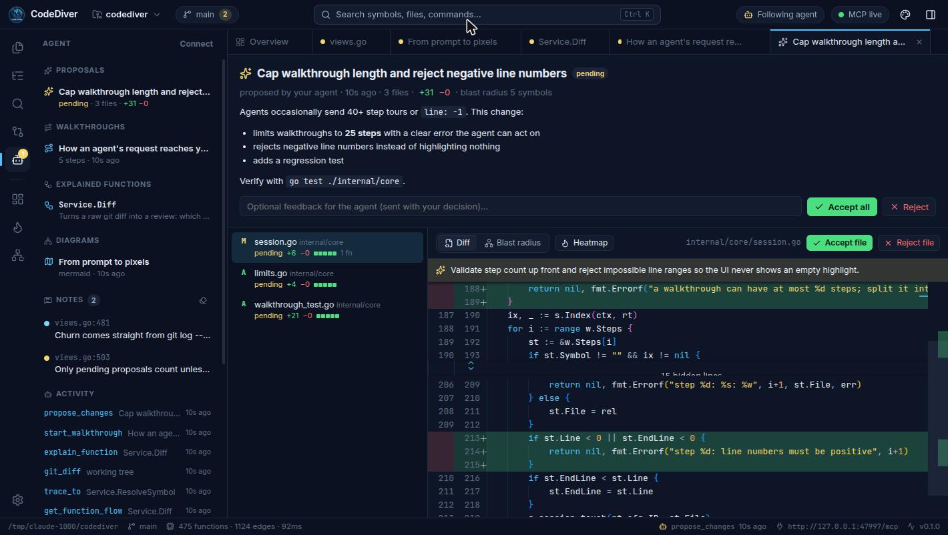Switch to Blast radius view
The image size is (948, 535).
pyautogui.click(x=513, y=243)
